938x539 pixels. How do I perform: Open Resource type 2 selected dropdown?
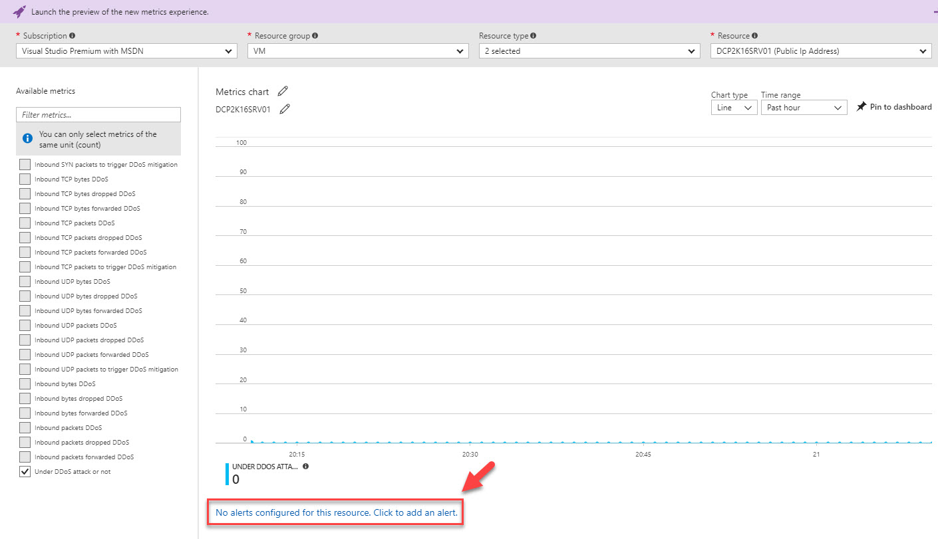589,51
